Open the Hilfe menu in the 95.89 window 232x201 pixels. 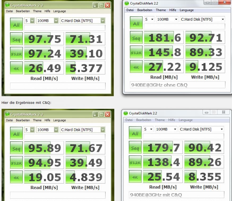(47, 120)
